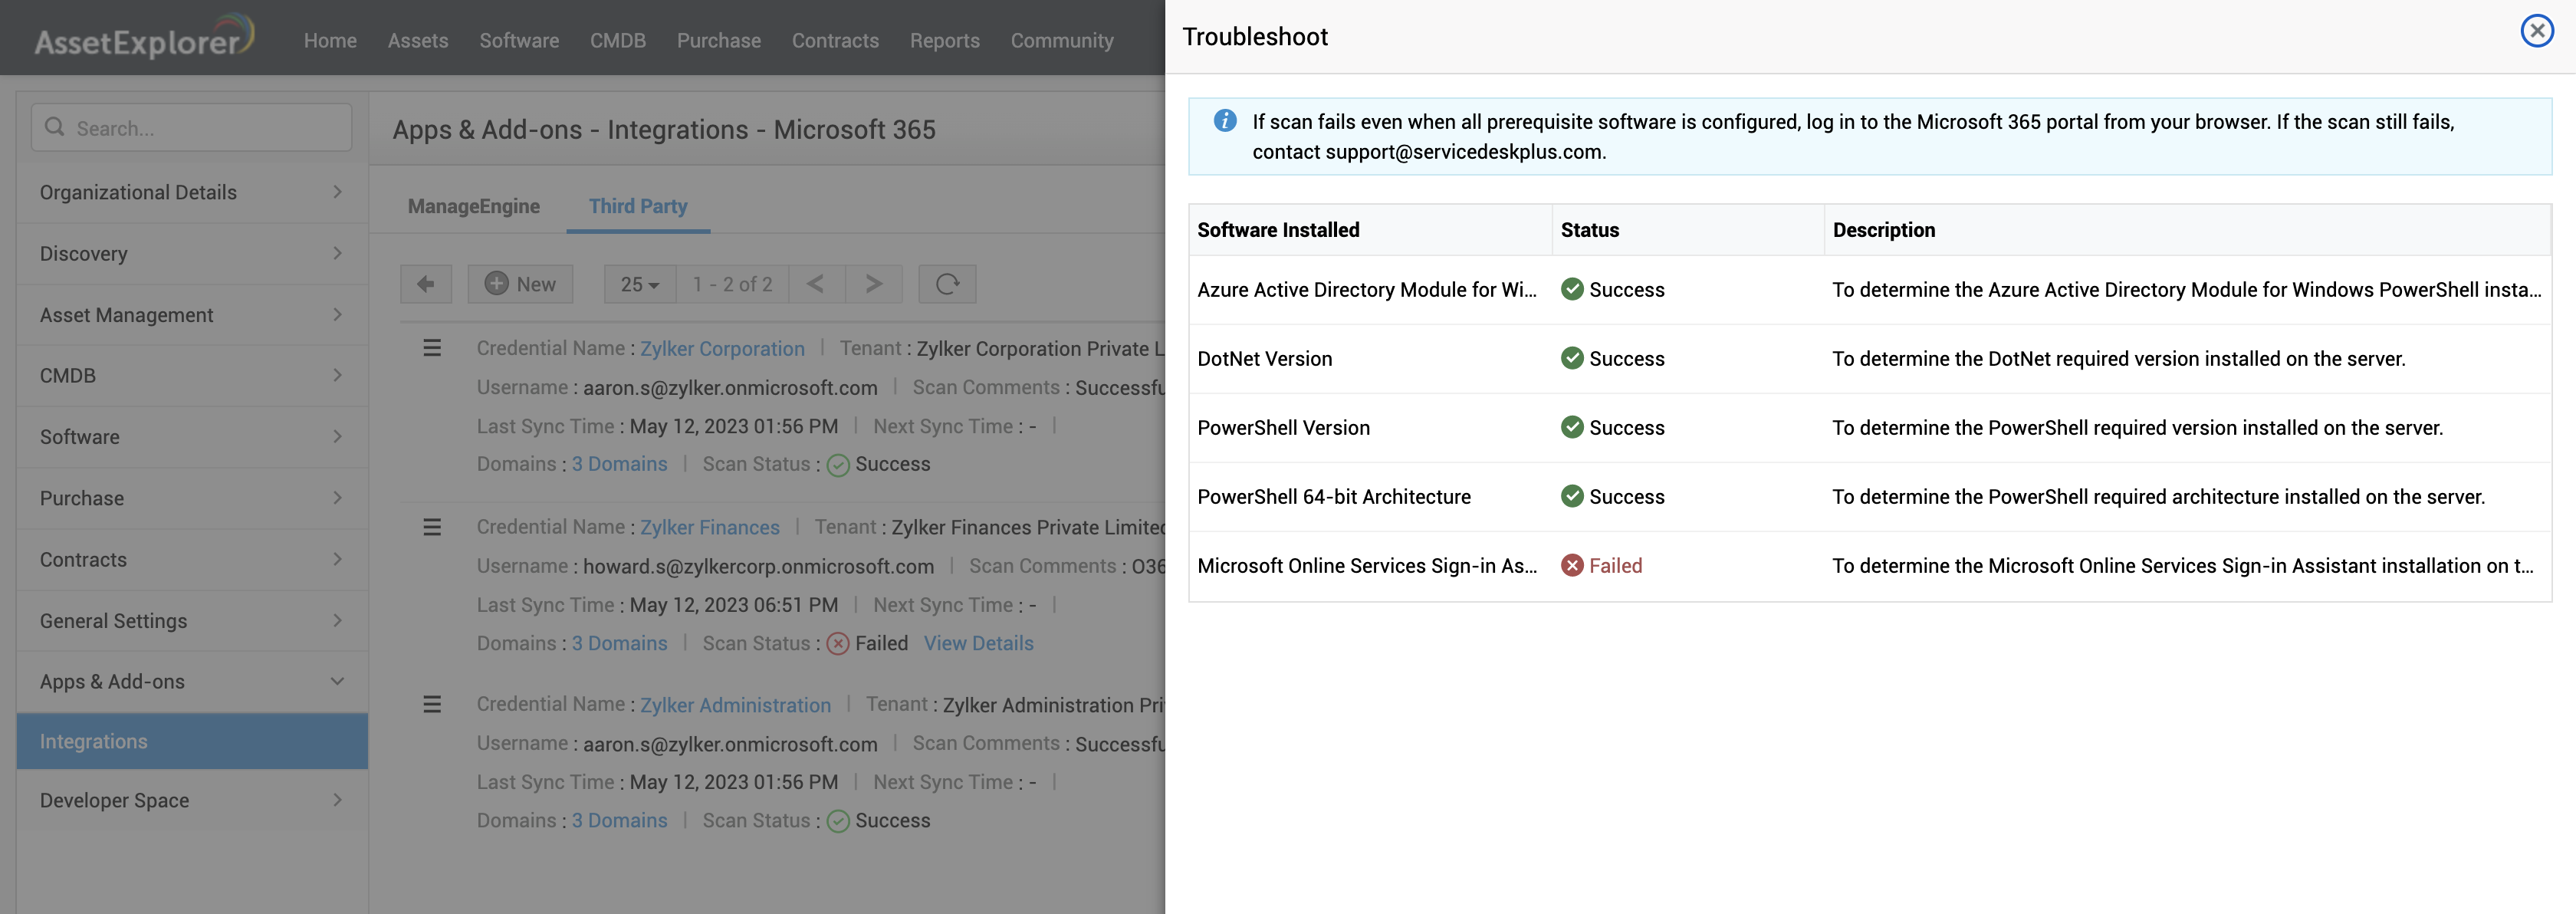
Task: Click the refresh icon above the integrations list
Action: click(x=946, y=284)
